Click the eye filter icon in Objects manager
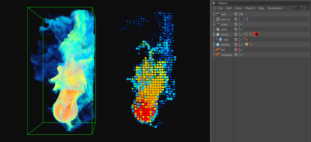Image resolution: width=311 pixels, height=142 pixels. [303, 8]
